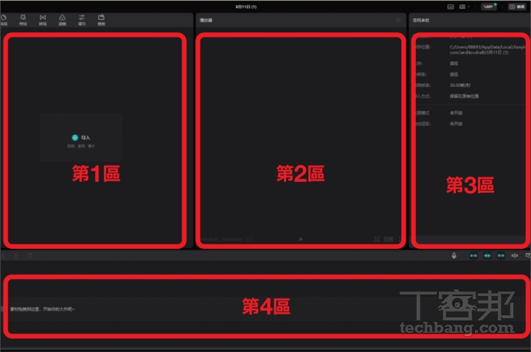Open the layout switch dropdown in title bar
The height and width of the screenshot is (352, 531).
point(465,7)
